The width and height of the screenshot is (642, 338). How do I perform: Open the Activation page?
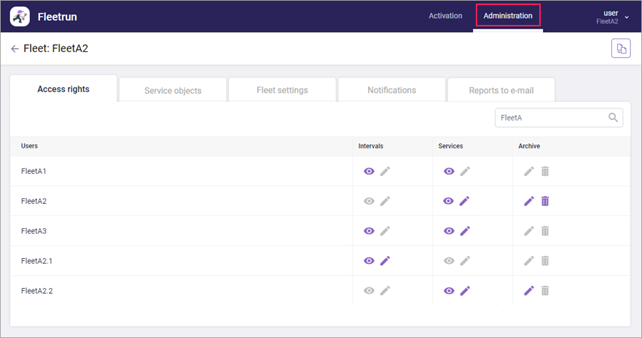coord(445,16)
